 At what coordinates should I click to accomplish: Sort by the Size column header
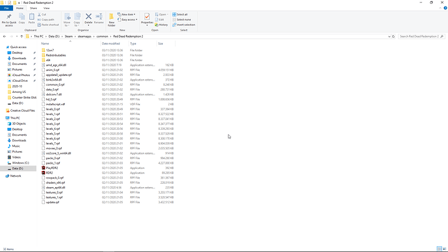point(160,44)
